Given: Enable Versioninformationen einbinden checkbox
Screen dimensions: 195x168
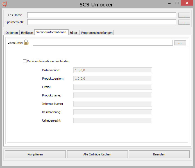Looking at the screenshot, I should (24, 61).
